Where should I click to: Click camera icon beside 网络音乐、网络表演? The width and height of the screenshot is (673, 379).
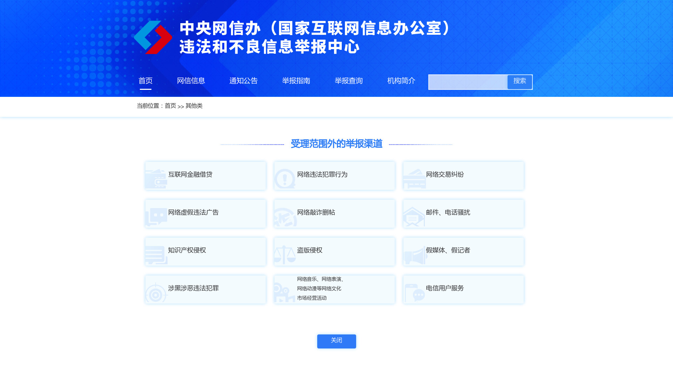pos(285,293)
